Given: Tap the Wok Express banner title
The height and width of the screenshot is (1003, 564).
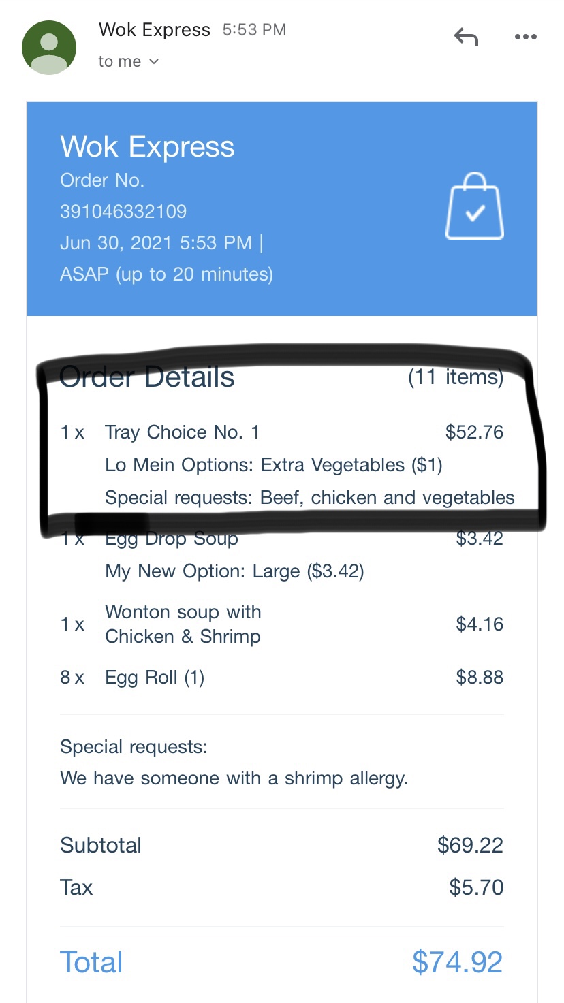Looking at the screenshot, I should point(147,146).
